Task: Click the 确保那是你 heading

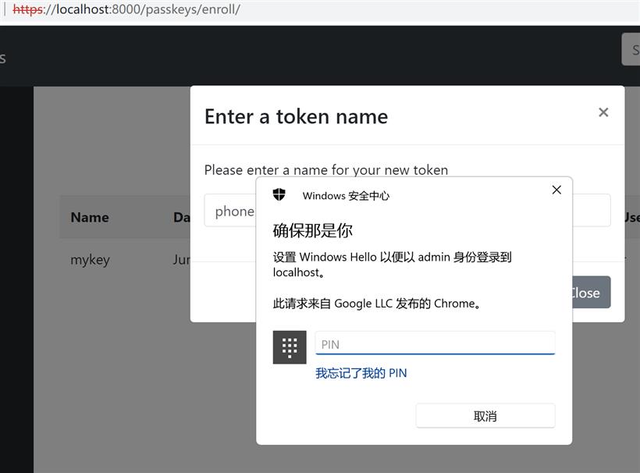Action: click(x=313, y=230)
